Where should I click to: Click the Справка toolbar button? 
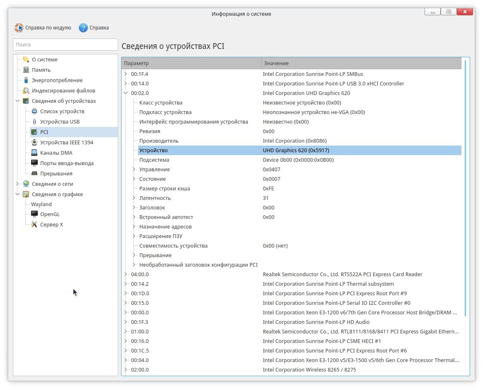coord(94,28)
